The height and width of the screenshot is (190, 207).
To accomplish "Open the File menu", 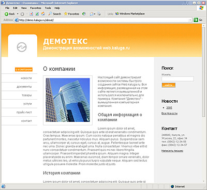I will coord(7,8).
